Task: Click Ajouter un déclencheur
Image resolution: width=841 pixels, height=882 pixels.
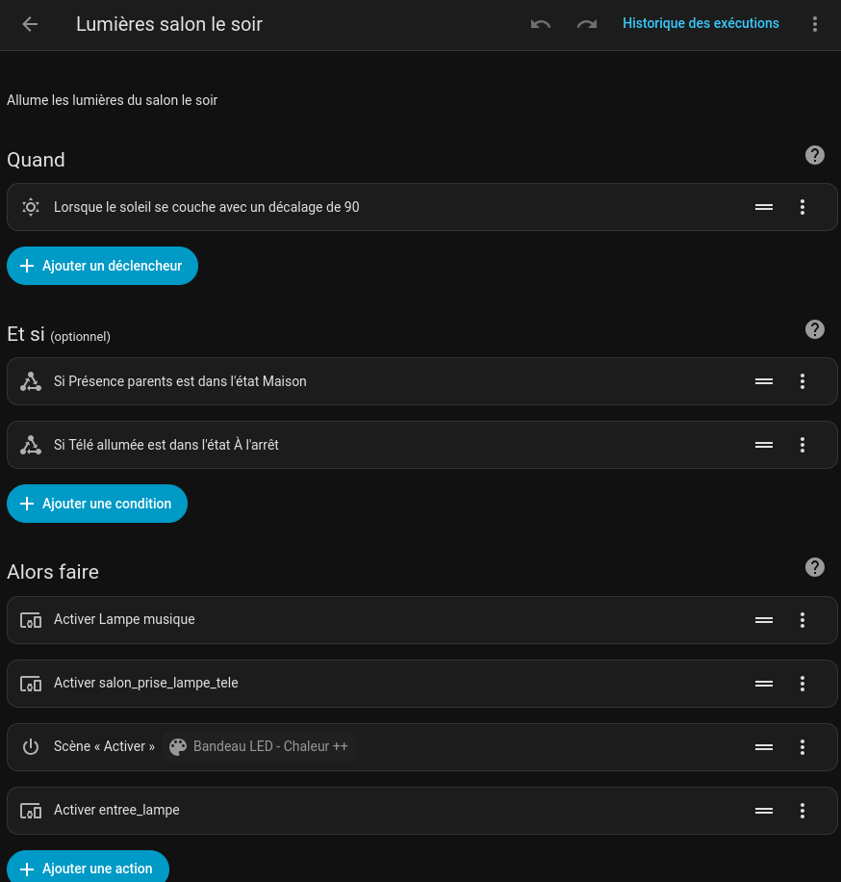Action: point(102,266)
